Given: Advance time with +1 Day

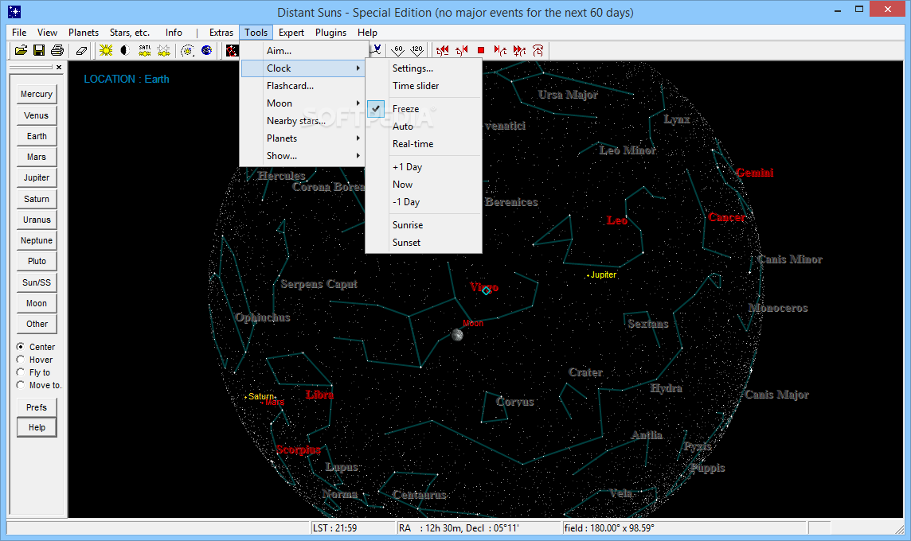Looking at the screenshot, I should pos(424,166).
